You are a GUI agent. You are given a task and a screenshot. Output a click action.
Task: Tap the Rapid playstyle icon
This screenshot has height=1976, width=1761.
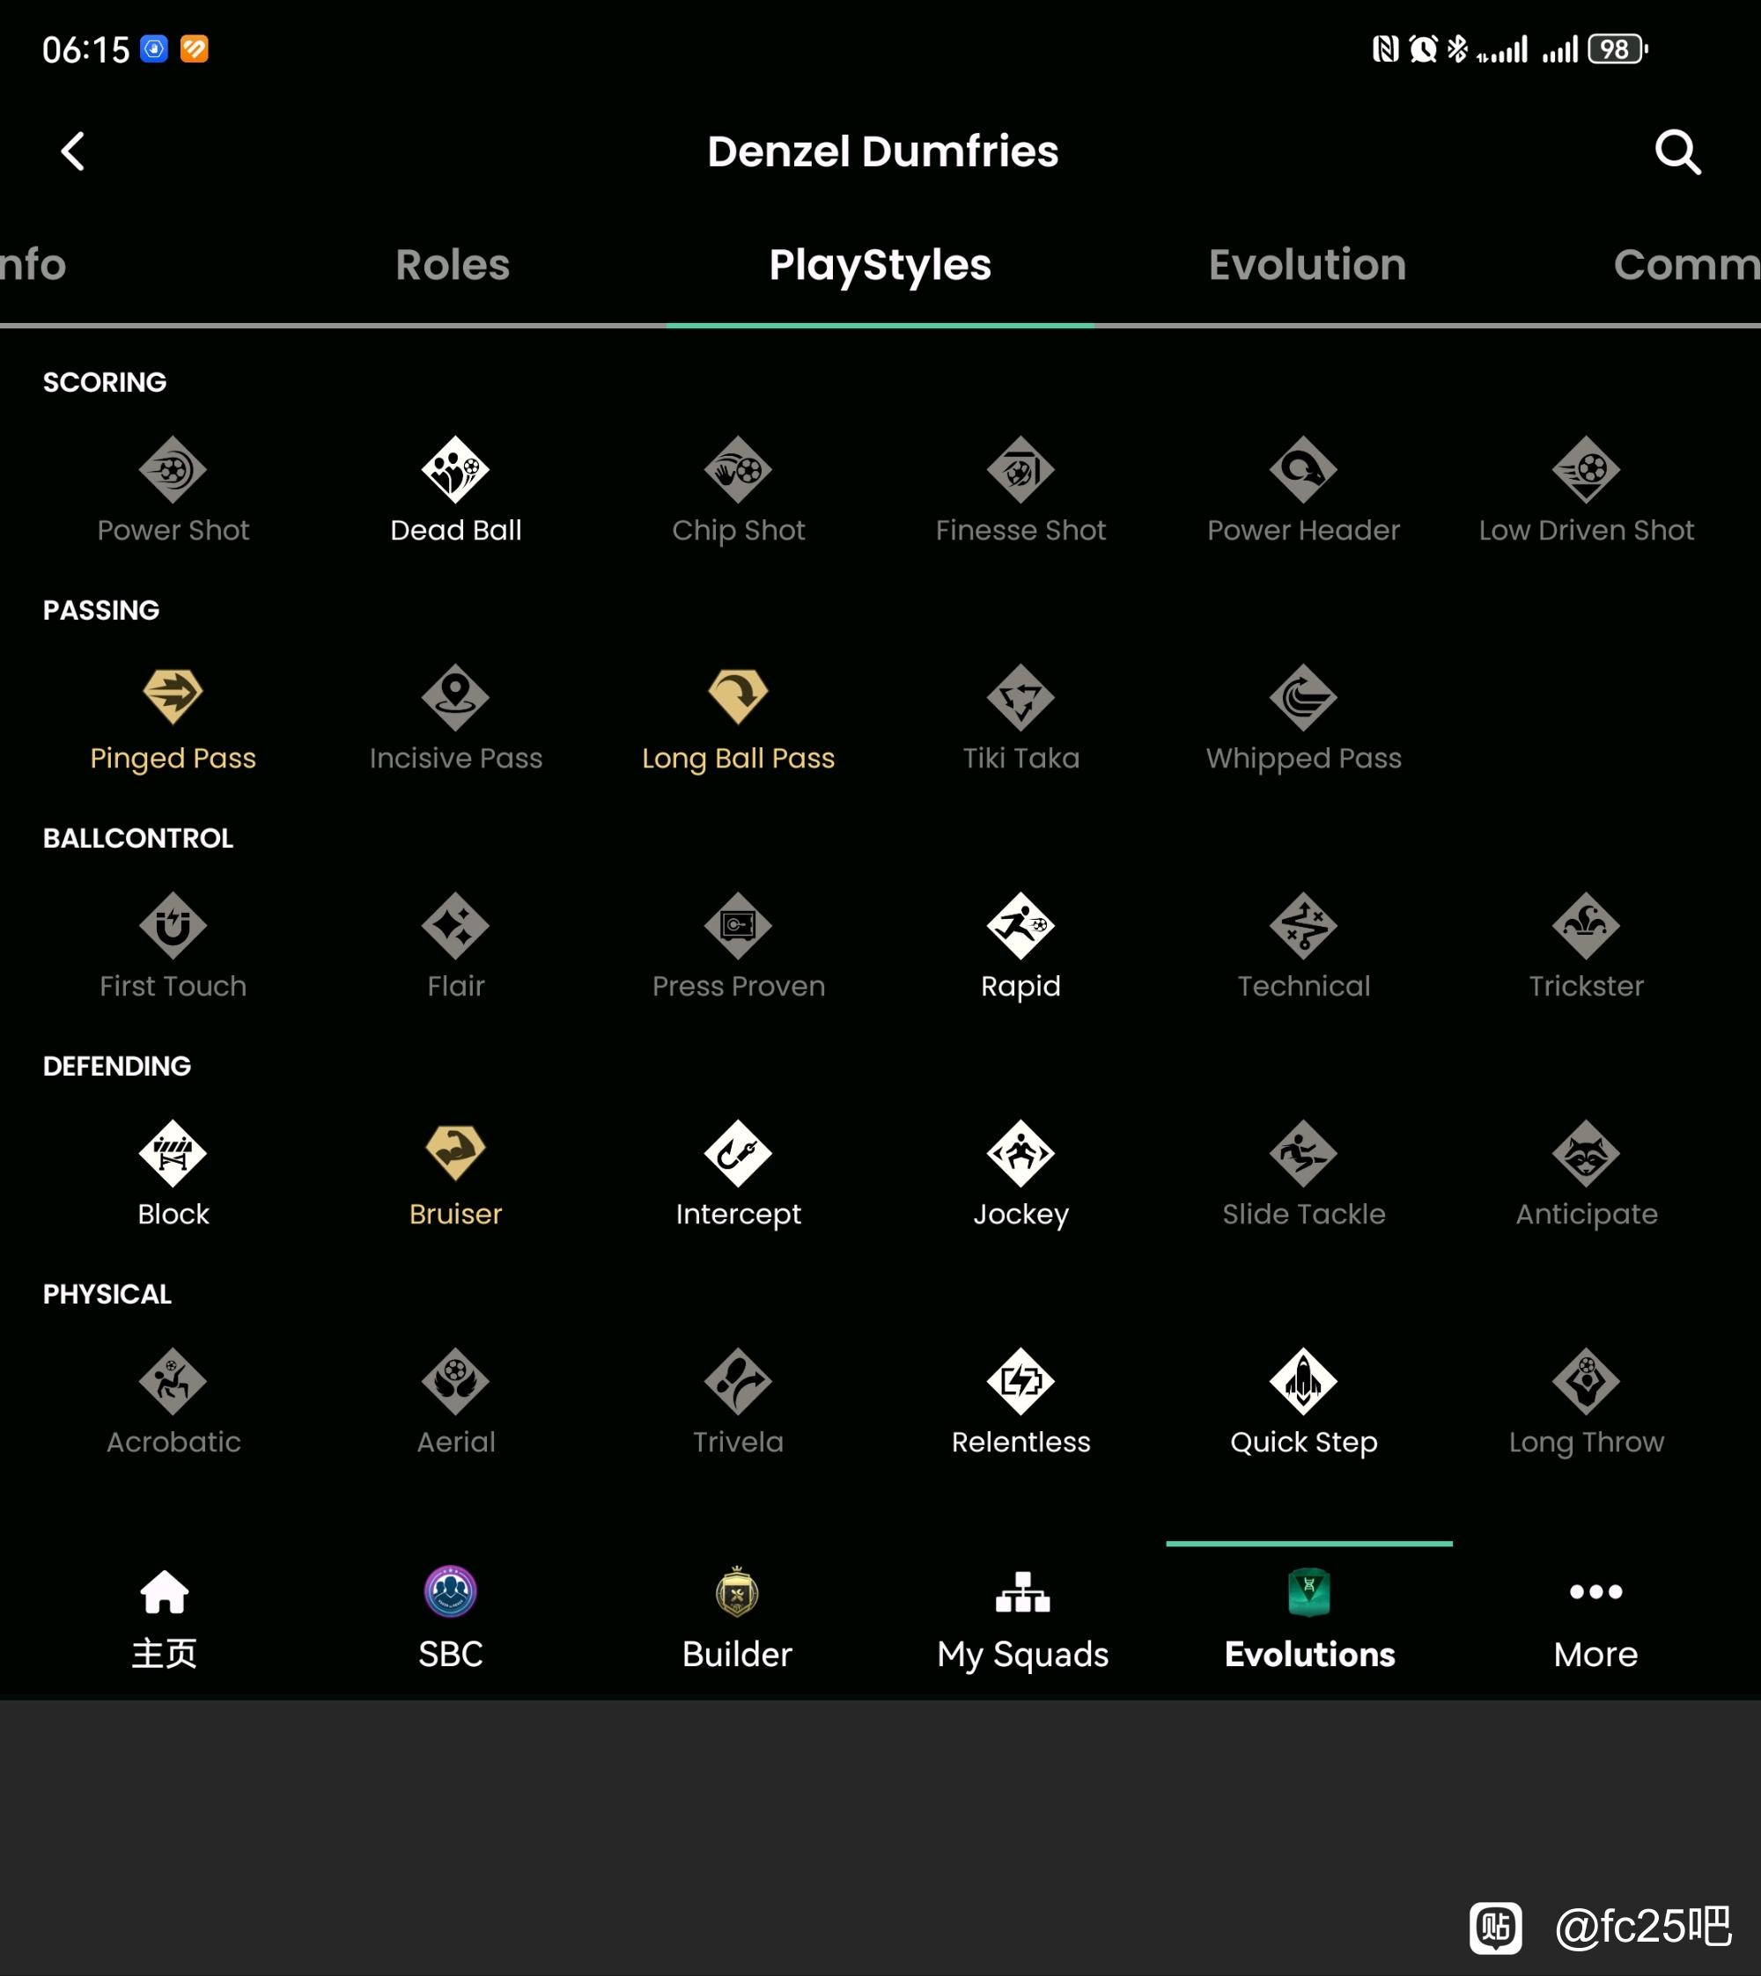[x=1020, y=926]
